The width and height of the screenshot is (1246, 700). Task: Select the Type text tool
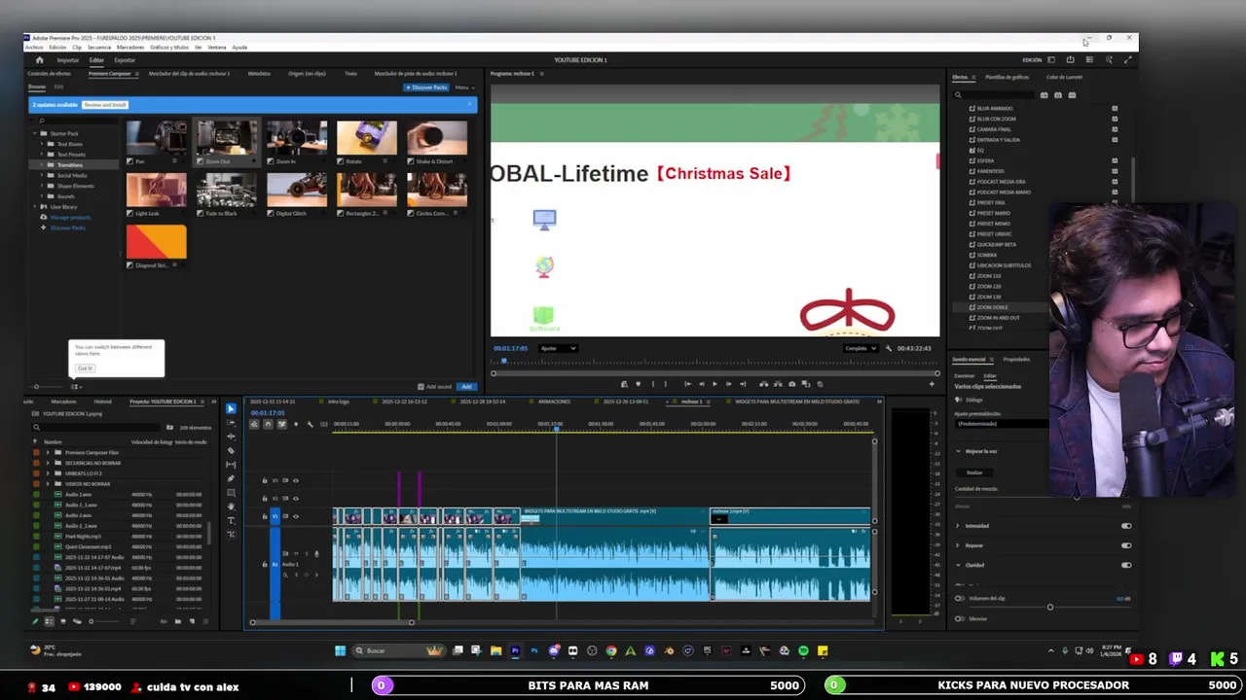pyautogui.click(x=231, y=520)
